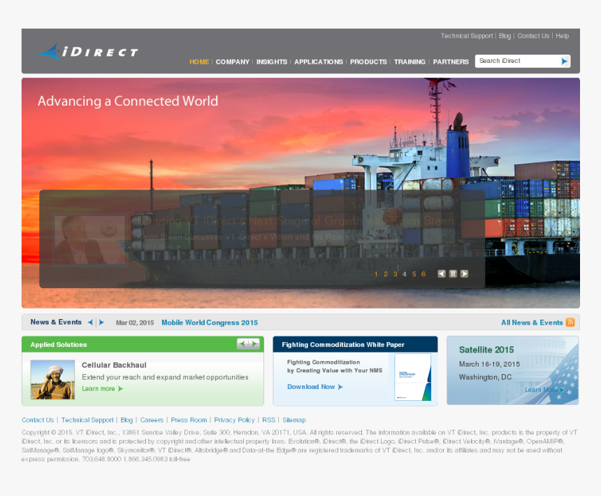The width and height of the screenshot is (601, 496).
Task: Open the Careers link
Action: coord(152,420)
